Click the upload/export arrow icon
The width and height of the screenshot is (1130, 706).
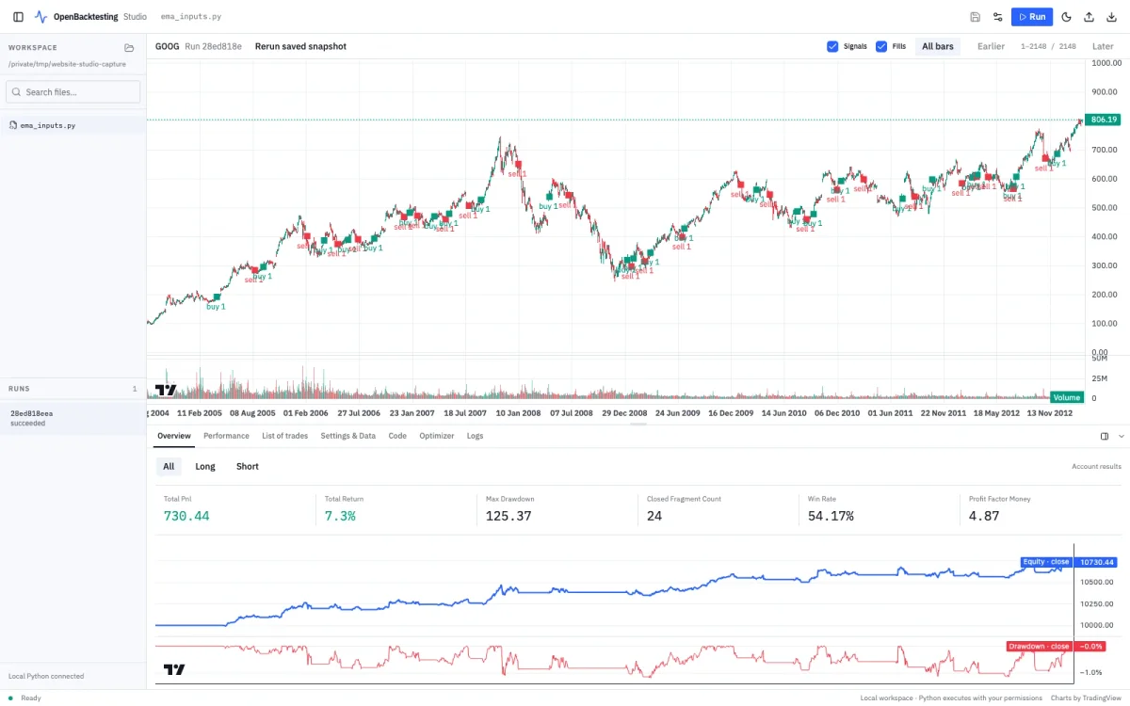1090,17
